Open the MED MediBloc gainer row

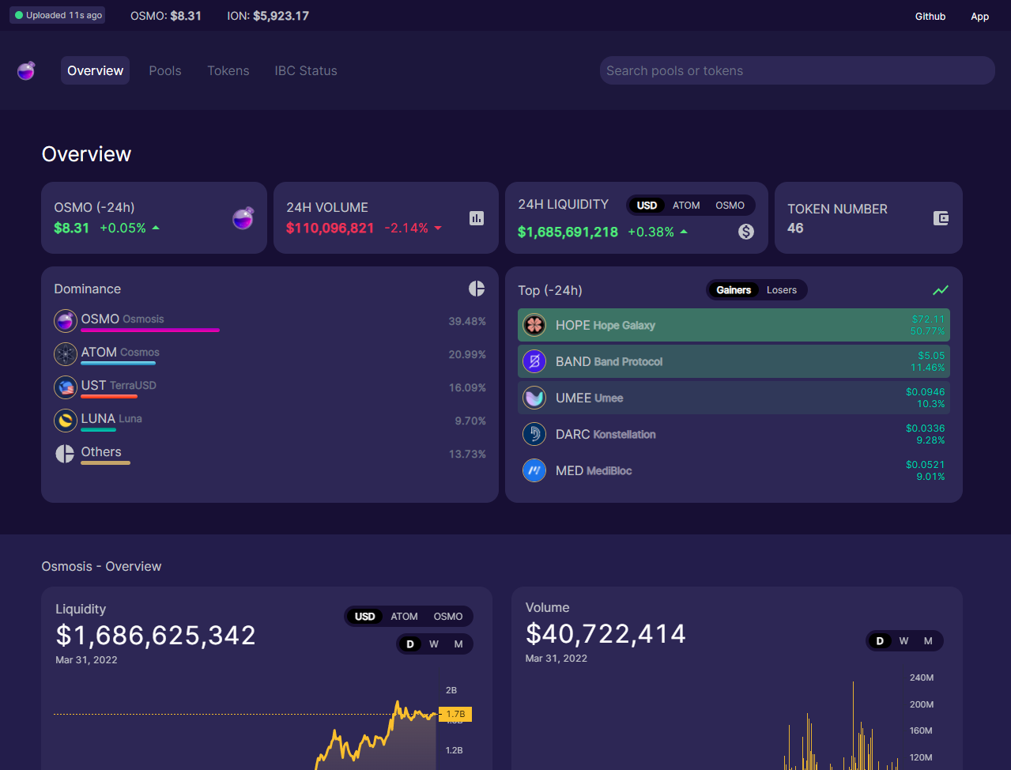[734, 470]
